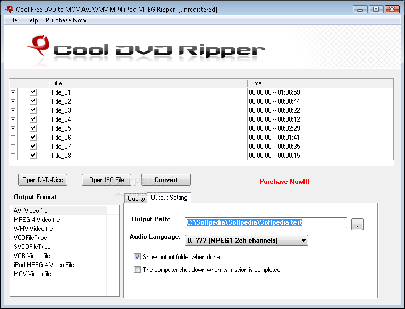Screen dimensions: 405x309
Task: Expand the Title_03 row
Action: pyautogui.click(x=13, y=110)
